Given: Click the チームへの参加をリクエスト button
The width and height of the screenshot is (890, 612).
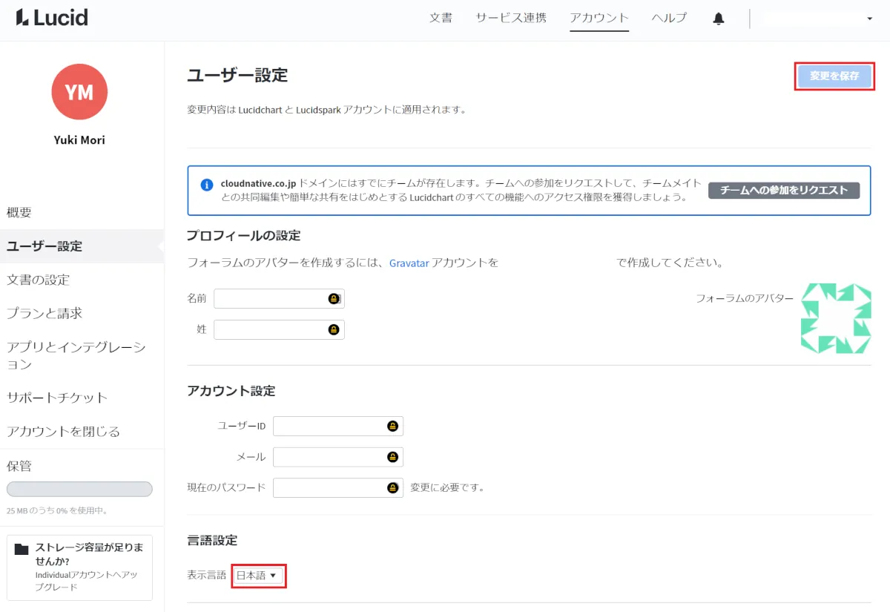Looking at the screenshot, I should coord(783,191).
